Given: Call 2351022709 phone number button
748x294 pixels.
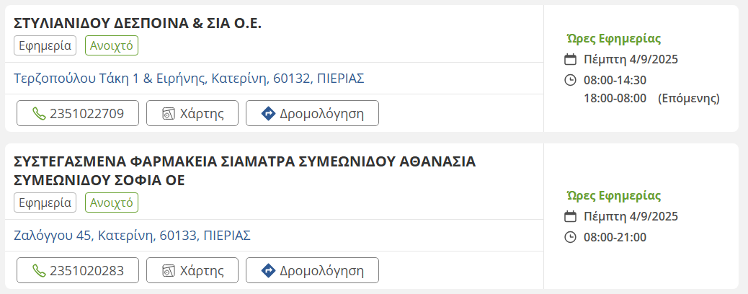Looking at the screenshot, I should coord(78,113).
